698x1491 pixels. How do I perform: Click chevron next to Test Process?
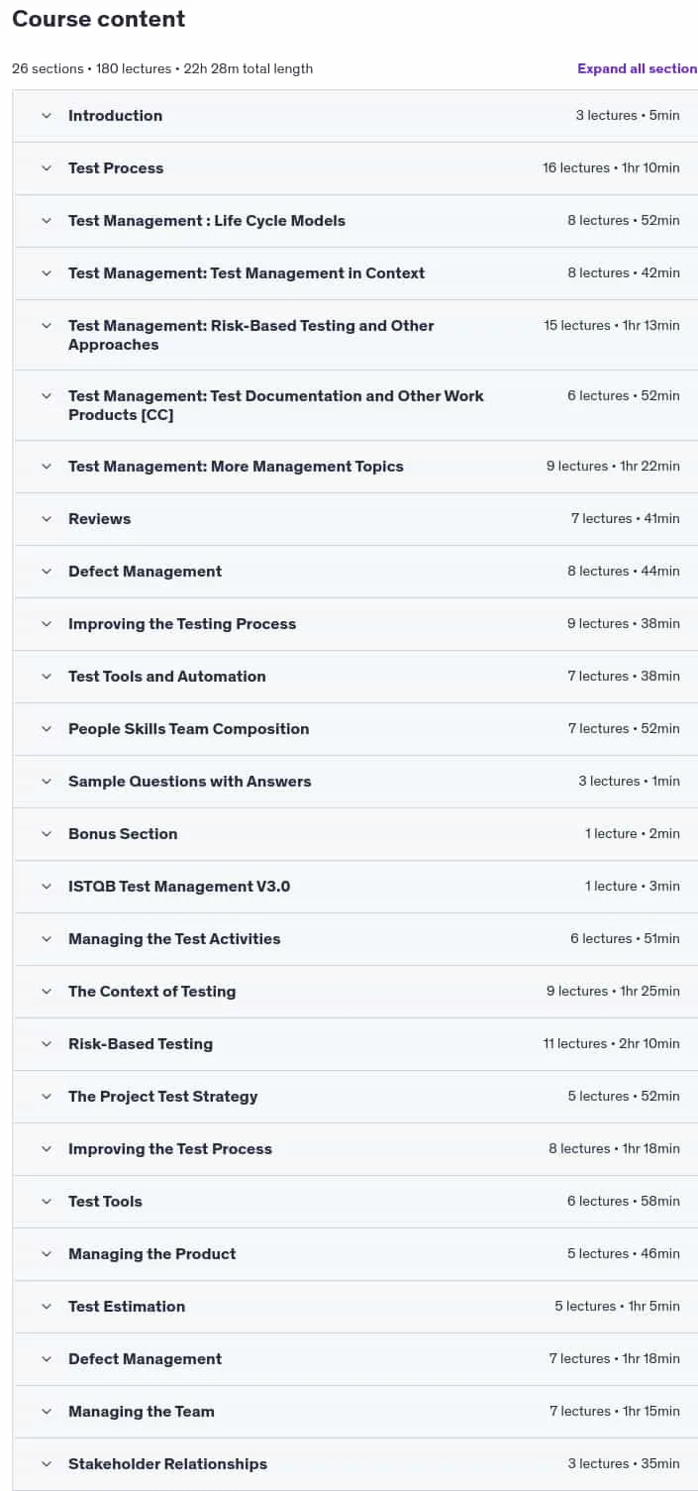(x=46, y=168)
